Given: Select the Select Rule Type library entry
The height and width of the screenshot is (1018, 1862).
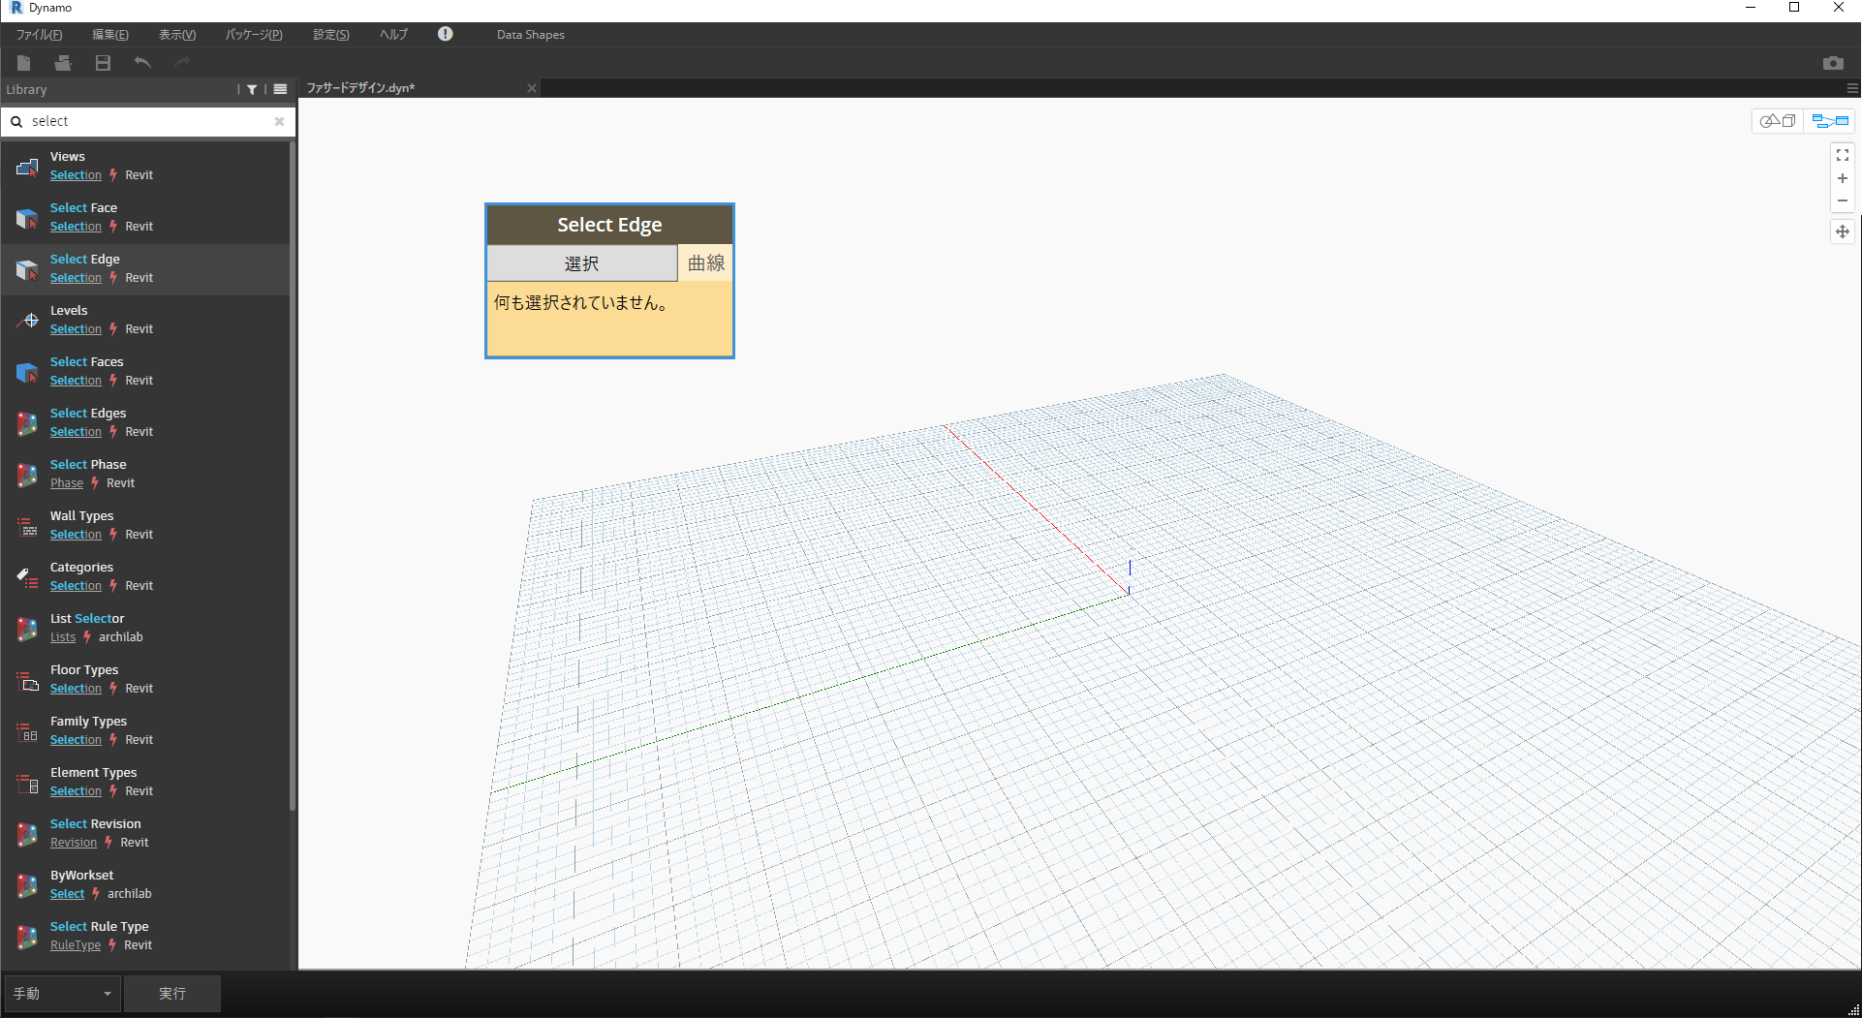Looking at the screenshot, I should (145, 937).
